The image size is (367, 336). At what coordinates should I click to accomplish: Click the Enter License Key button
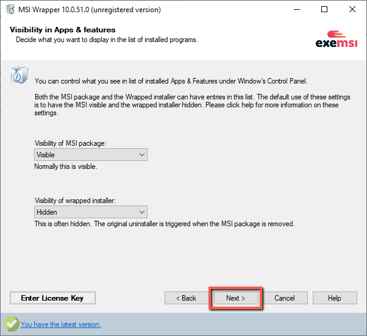(x=52, y=298)
